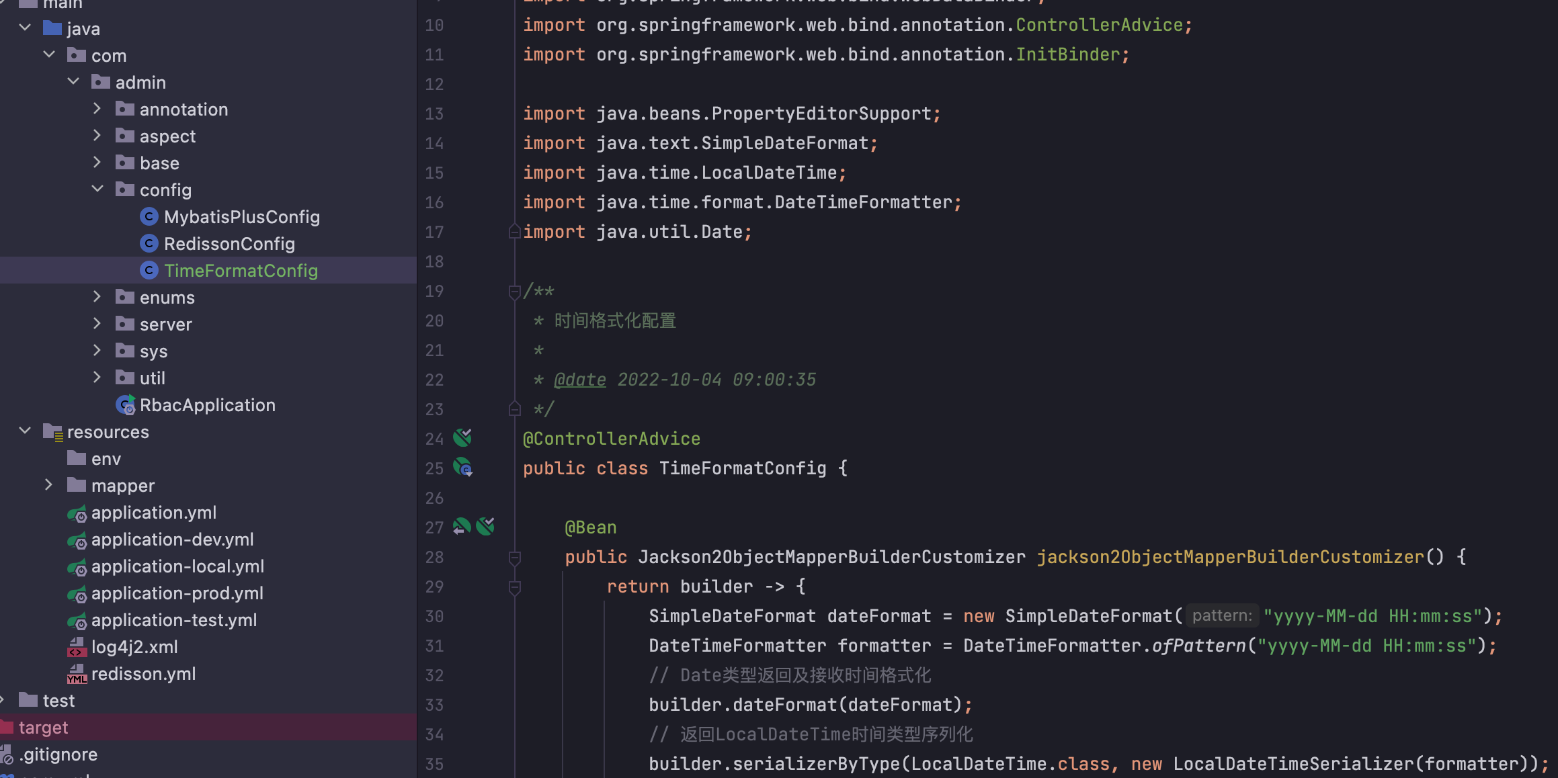The image size is (1558, 778).
Task: Click TimeFormatConfig class name in code
Action: tap(743, 468)
